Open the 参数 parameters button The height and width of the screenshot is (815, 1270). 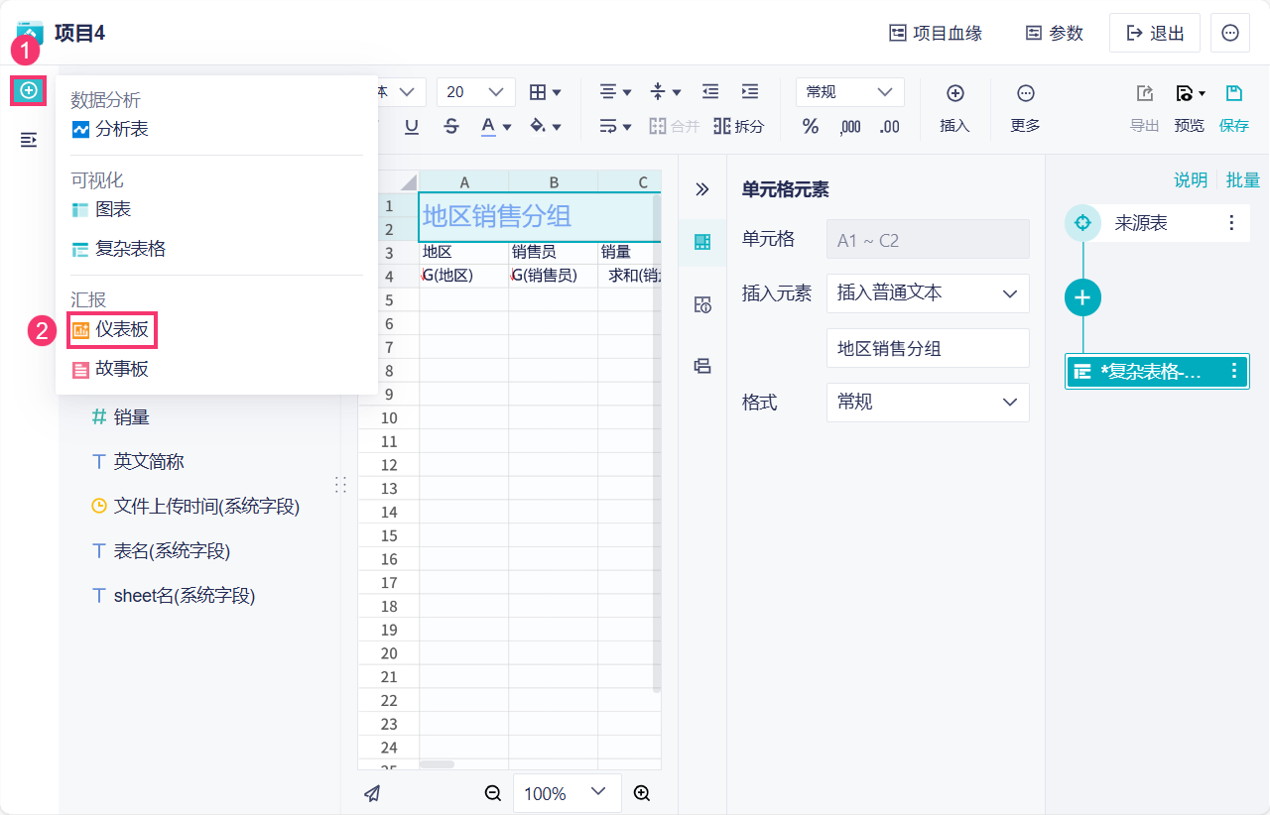click(1054, 33)
